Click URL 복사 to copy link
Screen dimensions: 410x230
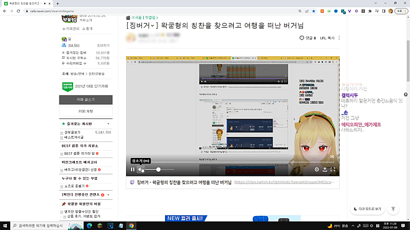(326, 38)
